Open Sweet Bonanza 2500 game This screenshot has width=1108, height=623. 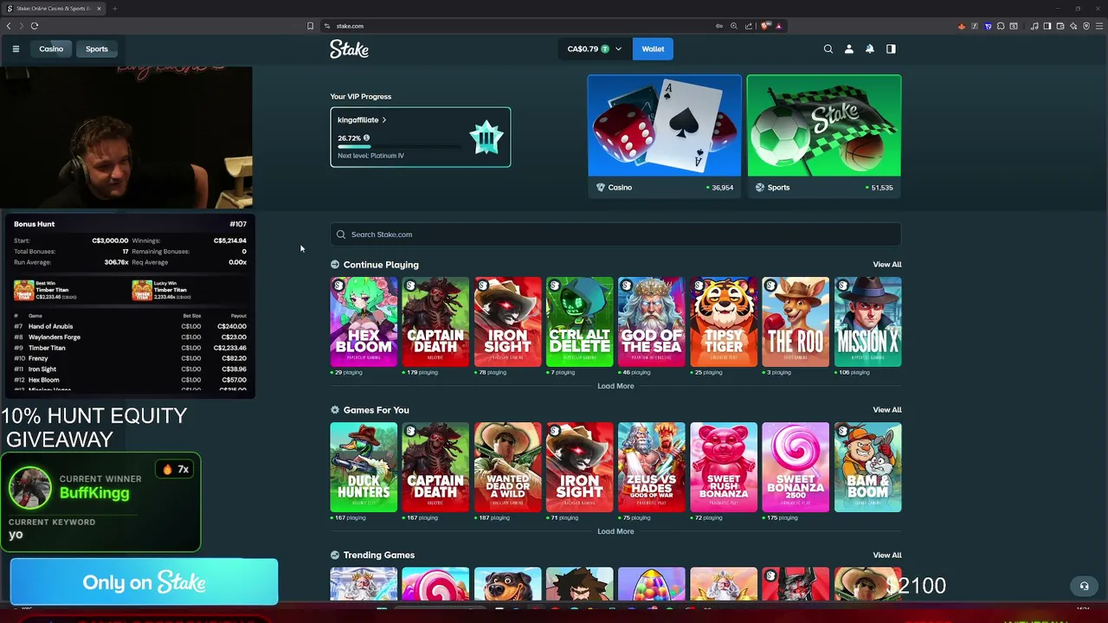pos(796,467)
